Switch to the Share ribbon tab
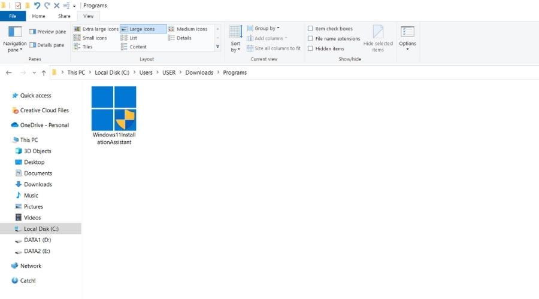The height and width of the screenshot is (299, 539). click(64, 16)
